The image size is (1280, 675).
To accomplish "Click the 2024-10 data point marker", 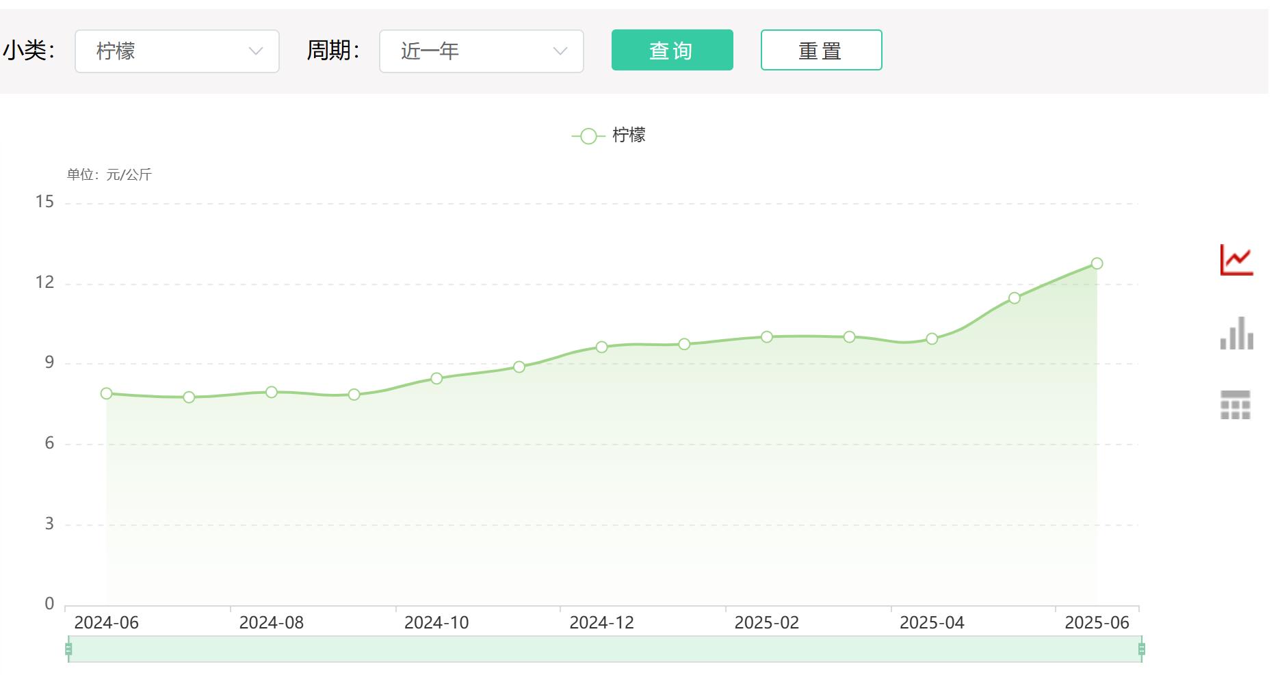I will pyautogui.click(x=436, y=378).
